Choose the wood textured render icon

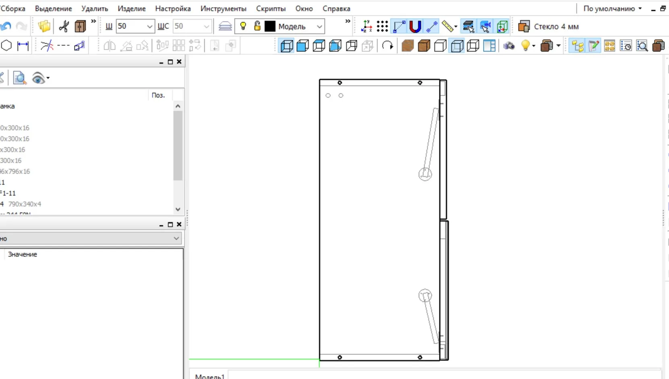(408, 46)
